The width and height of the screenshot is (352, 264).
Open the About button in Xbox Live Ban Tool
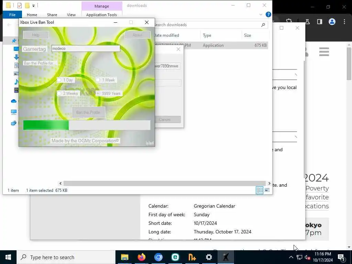pyautogui.click(x=137, y=35)
